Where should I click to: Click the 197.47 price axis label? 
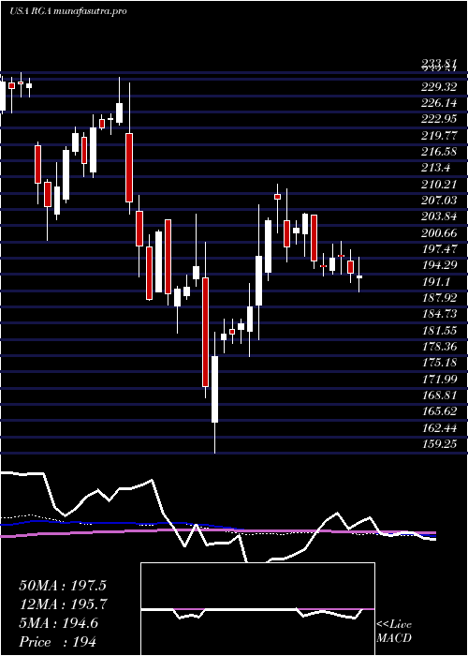pos(439,249)
